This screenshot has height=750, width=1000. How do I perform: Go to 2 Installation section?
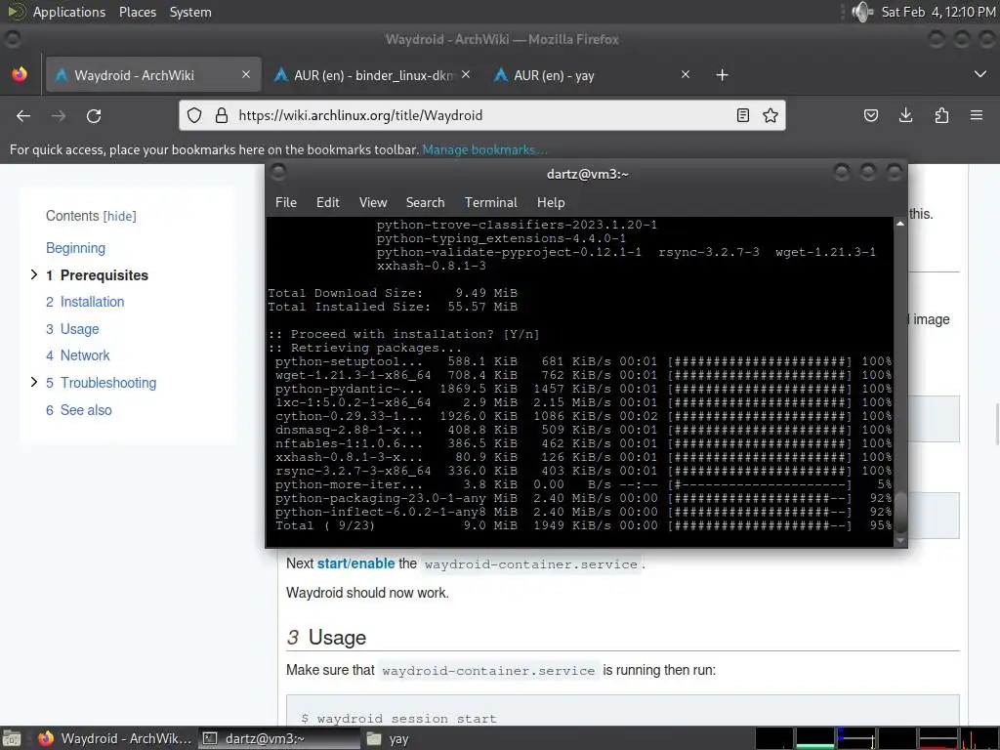pyautogui.click(x=85, y=302)
